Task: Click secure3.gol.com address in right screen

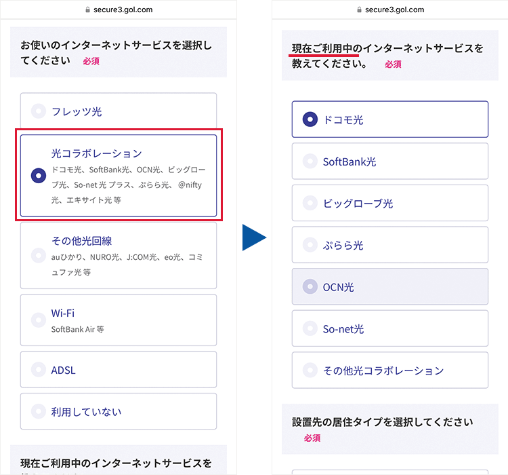Action: (394, 9)
